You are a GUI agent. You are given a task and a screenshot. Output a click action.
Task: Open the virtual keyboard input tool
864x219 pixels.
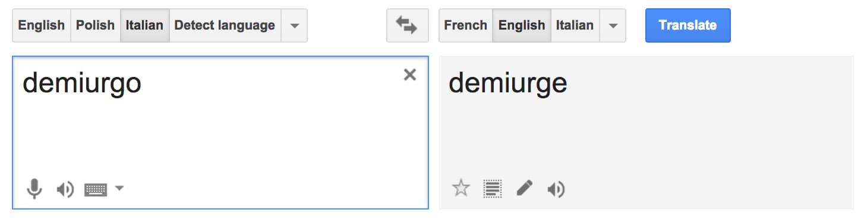click(96, 189)
